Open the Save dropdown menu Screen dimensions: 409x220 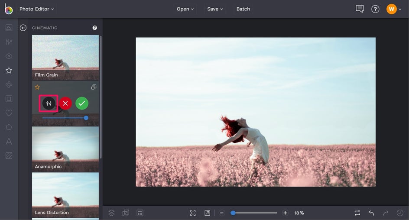click(215, 9)
